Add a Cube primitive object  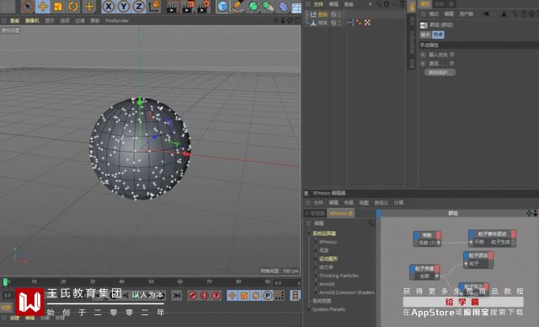click(x=222, y=7)
